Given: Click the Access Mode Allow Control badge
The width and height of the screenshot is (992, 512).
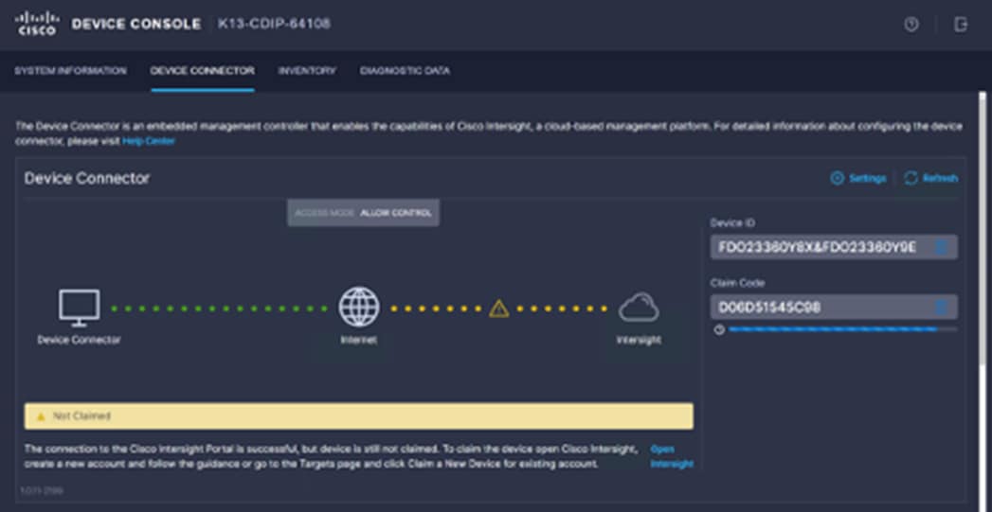Looking at the screenshot, I should click(363, 213).
